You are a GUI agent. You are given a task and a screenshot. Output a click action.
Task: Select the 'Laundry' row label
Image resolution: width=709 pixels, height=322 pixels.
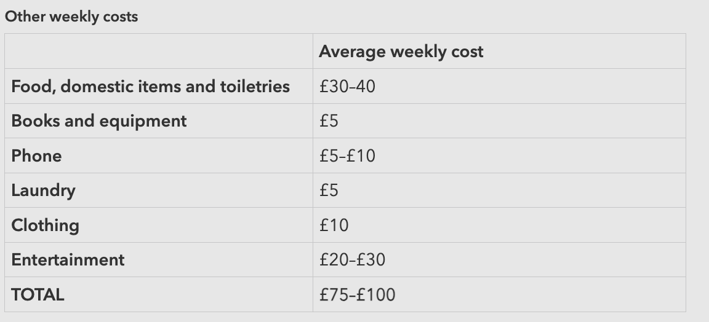tap(43, 190)
